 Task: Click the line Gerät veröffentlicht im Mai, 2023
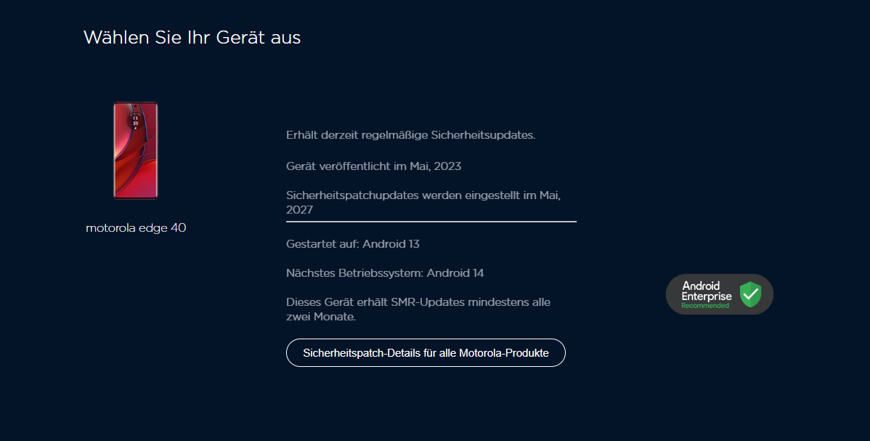(373, 166)
